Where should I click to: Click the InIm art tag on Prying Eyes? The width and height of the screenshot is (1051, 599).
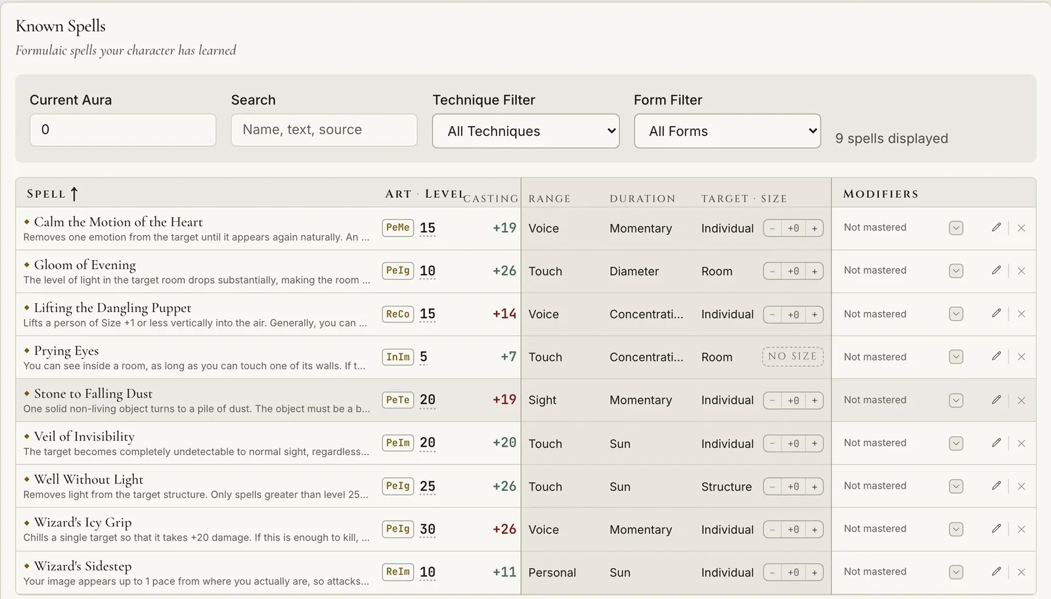click(398, 357)
